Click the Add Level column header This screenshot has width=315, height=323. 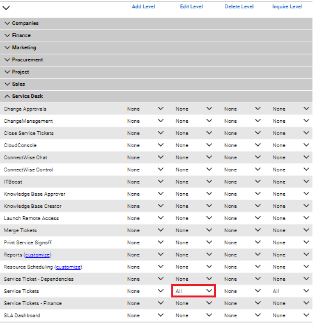[x=143, y=6]
